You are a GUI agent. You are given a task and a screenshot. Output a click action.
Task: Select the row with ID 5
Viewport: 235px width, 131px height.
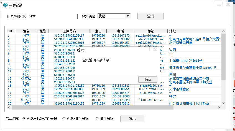(114, 50)
